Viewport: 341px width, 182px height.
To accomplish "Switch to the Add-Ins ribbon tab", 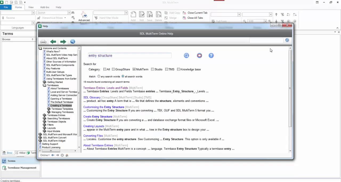I will 45,7.
